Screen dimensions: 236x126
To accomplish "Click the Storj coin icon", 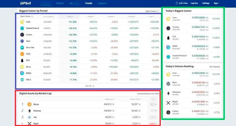I will click(22, 41).
